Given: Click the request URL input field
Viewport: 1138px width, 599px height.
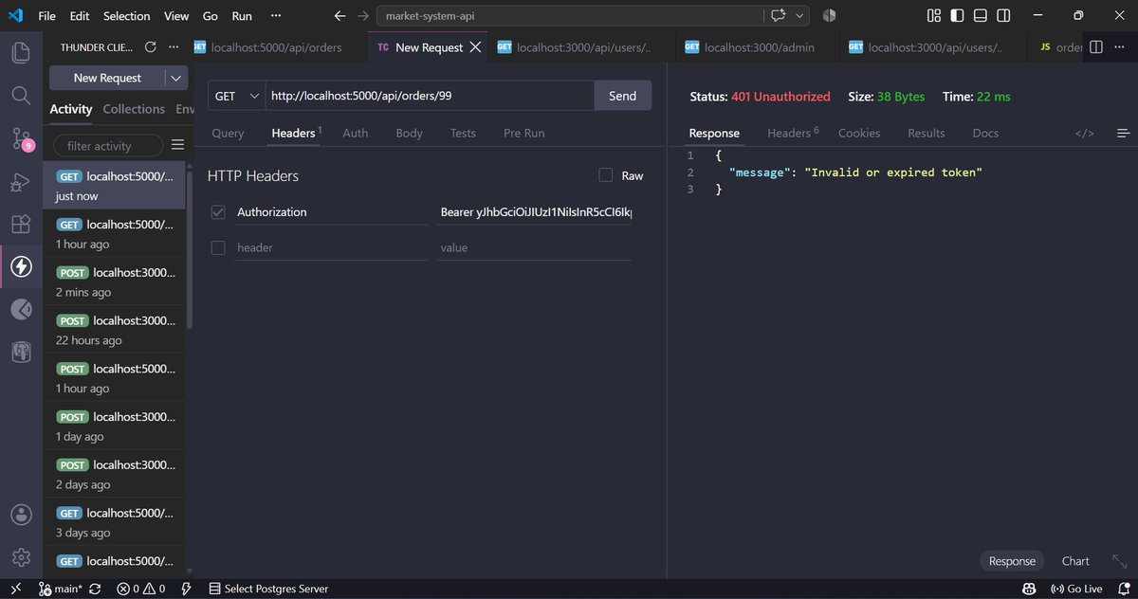Looking at the screenshot, I should pyautogui.click(x=430, y=96).
